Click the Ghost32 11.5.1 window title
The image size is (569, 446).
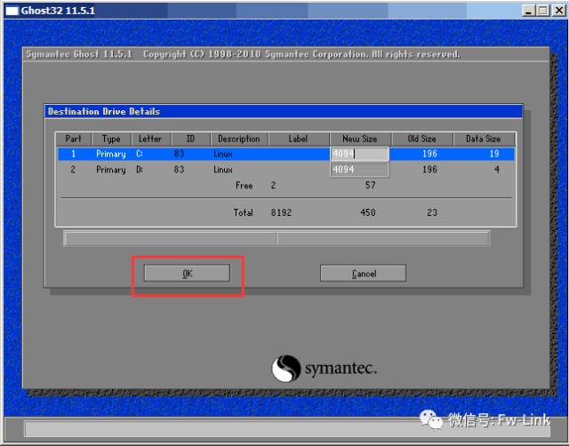tap(58, 11)
